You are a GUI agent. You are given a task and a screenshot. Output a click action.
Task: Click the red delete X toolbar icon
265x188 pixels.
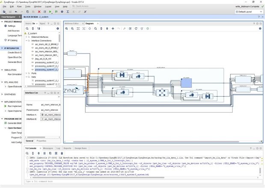click(x=39, y=12)
